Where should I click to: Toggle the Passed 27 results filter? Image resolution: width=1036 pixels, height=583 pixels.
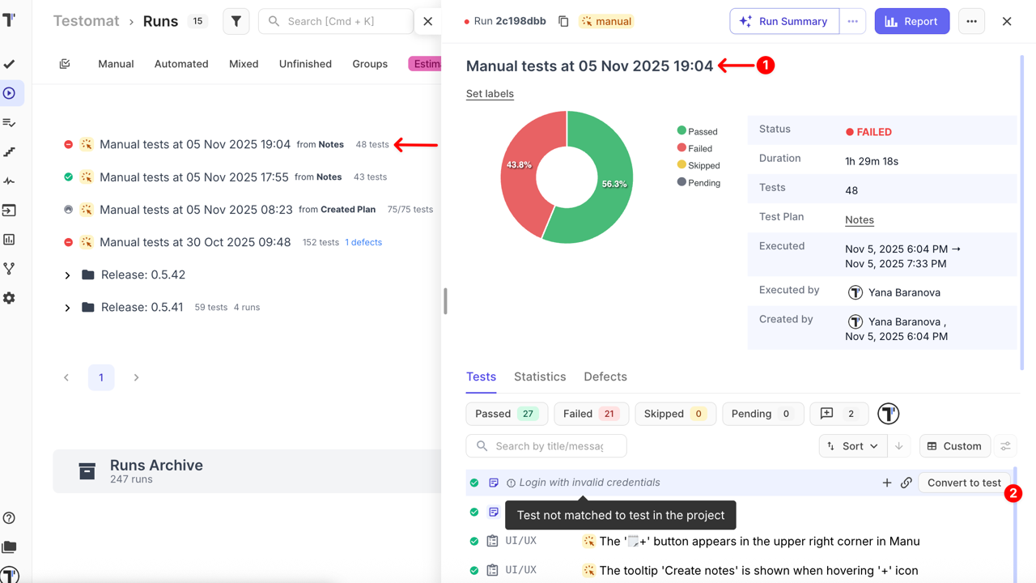click(507, 414)
